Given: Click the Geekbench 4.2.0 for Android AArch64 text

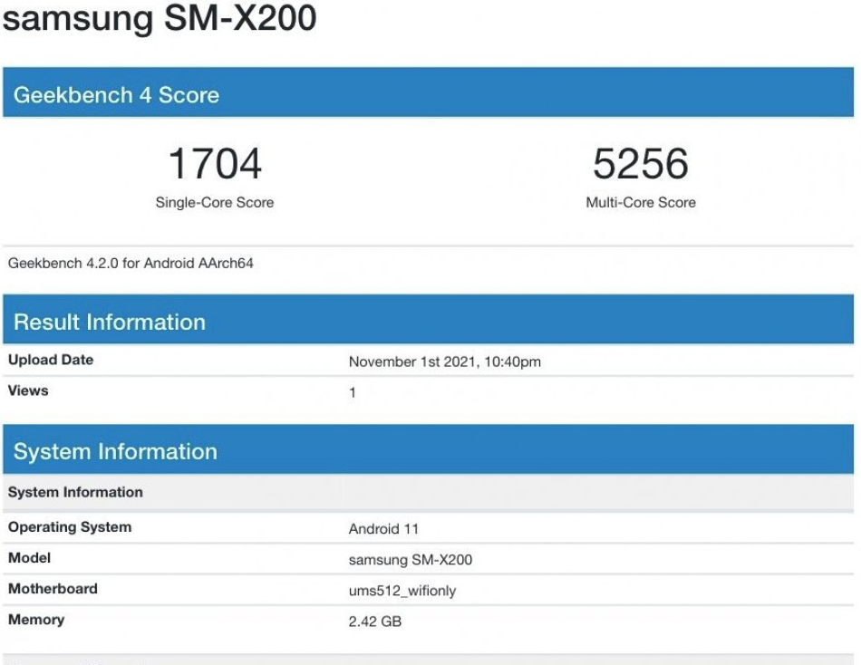Looking at the screenshot, I should coord(131,264).
